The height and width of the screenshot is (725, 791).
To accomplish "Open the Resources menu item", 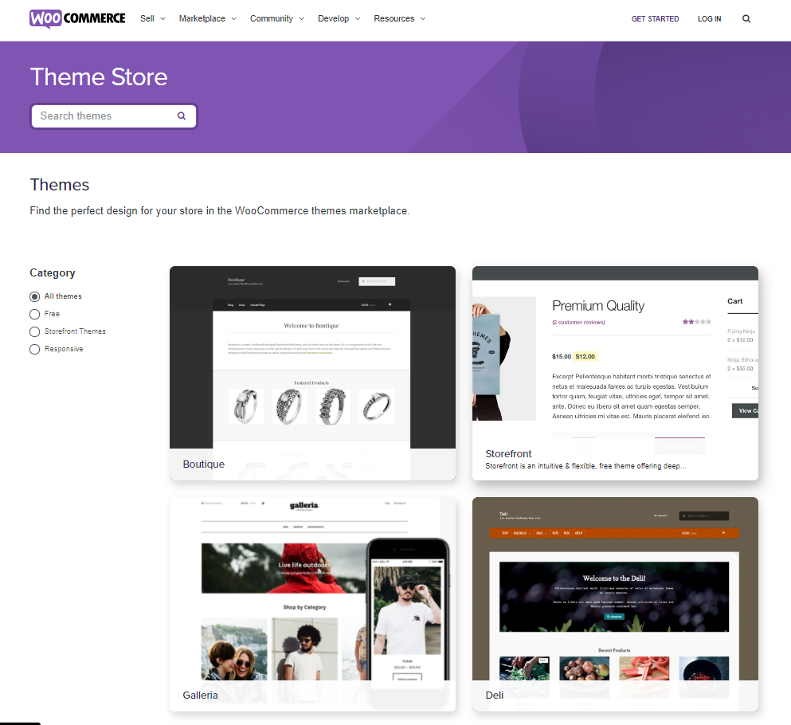I will (x=394, y=18).
